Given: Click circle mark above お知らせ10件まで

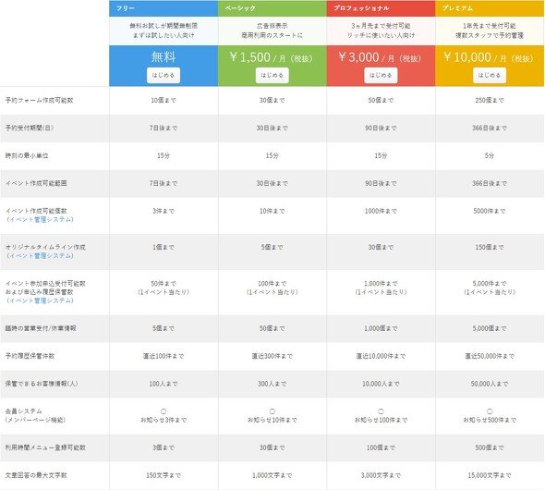Looking at the screenshot, I should coord(272,411).
